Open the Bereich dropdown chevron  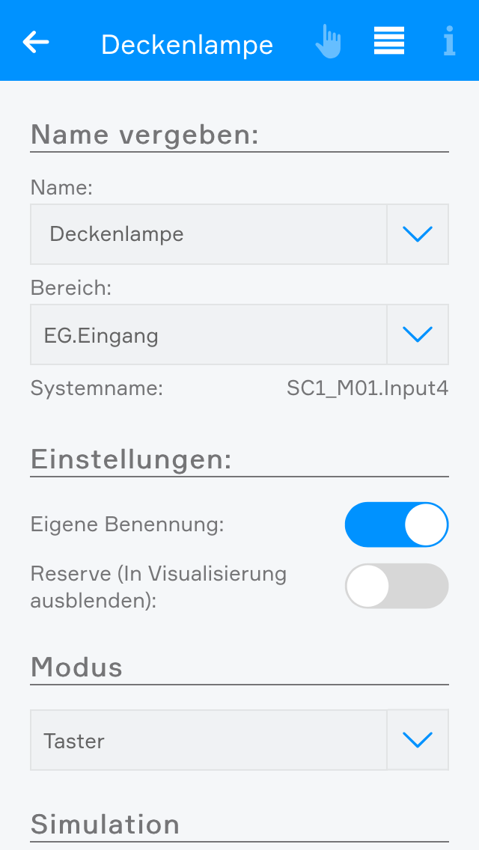click(418, 334)
